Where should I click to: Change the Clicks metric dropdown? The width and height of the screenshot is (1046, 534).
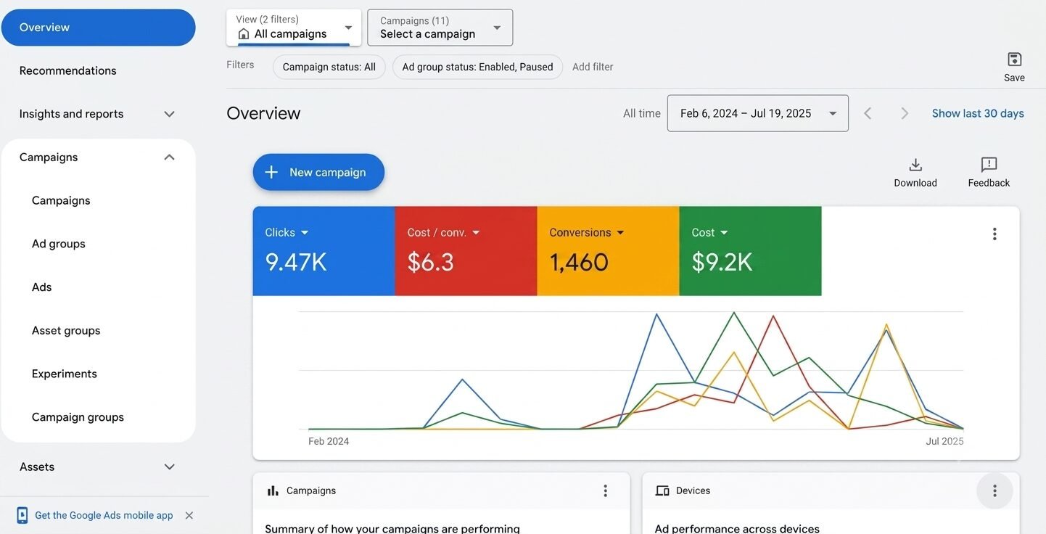coord(305,232)
